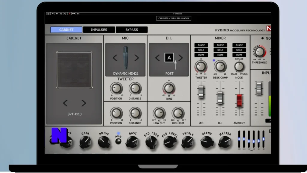Image resolution: width=307 pixels, height=173 pixels.
Task: Toggle PHASE on the MIC channel
Action: [201, 45]
